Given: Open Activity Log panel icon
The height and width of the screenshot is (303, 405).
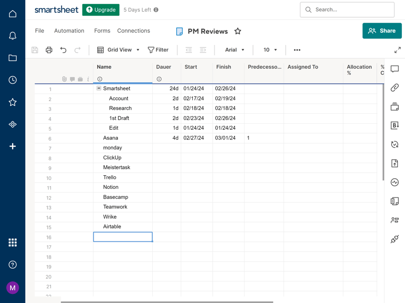Looking at the screenshot, I should point(395,182).
